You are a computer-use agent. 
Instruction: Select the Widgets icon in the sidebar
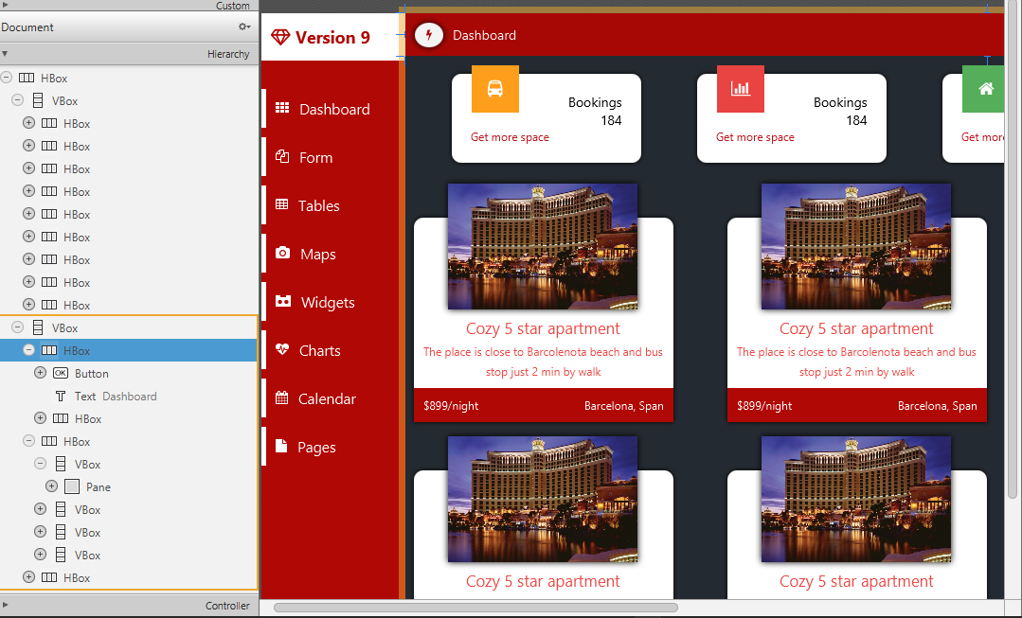pyautogui.click(x=282, y=302)
